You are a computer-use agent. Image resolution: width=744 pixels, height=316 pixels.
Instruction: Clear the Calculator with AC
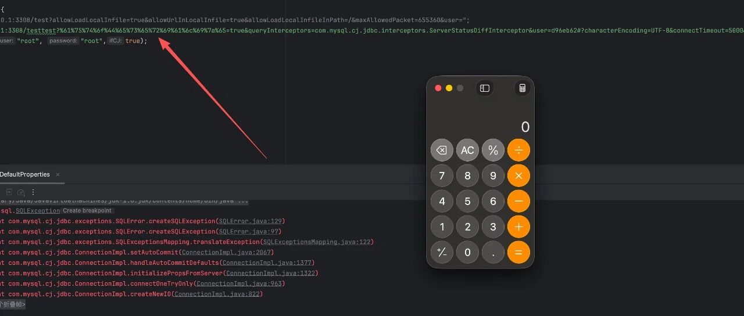click(467, 150)
